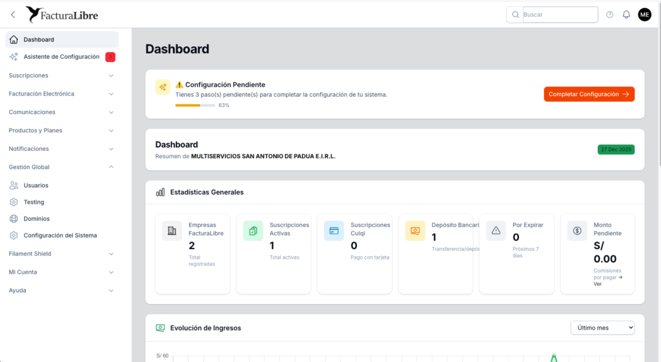The width and height of the screenshot is (661, 362).
Task: Open the Último mes period dropdown
Action: tap(602, 328)
